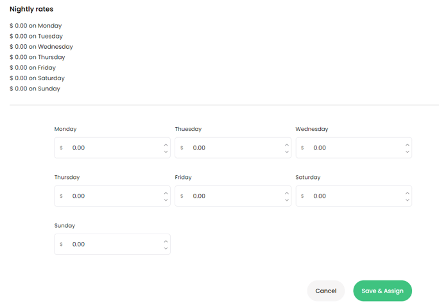
Task: Increase the Thursday rate with up arrow
Action: pyautogui.click(x=166, y=193)
